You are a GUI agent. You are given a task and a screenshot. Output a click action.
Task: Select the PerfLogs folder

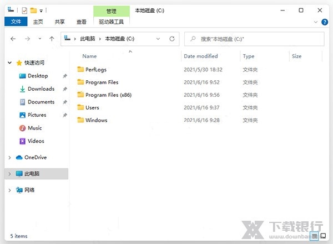[x=96, y=70]
